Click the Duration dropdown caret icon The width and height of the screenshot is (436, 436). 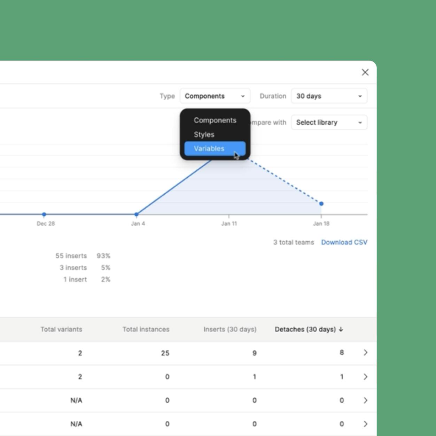pyautogui.click(x=360, y=96)
